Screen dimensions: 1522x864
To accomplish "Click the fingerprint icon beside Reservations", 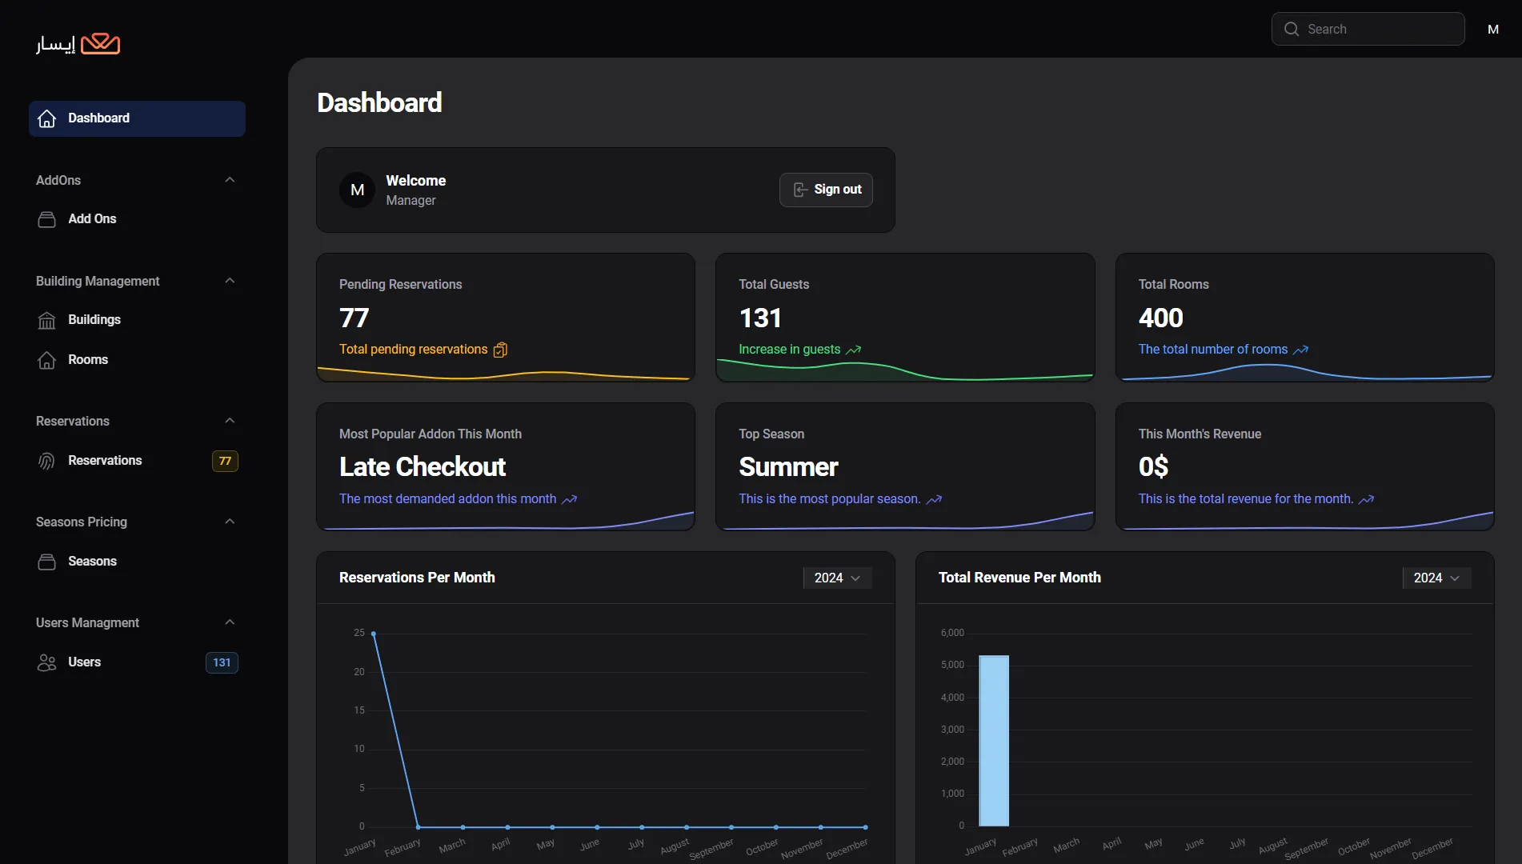I will tap(47, 461).
